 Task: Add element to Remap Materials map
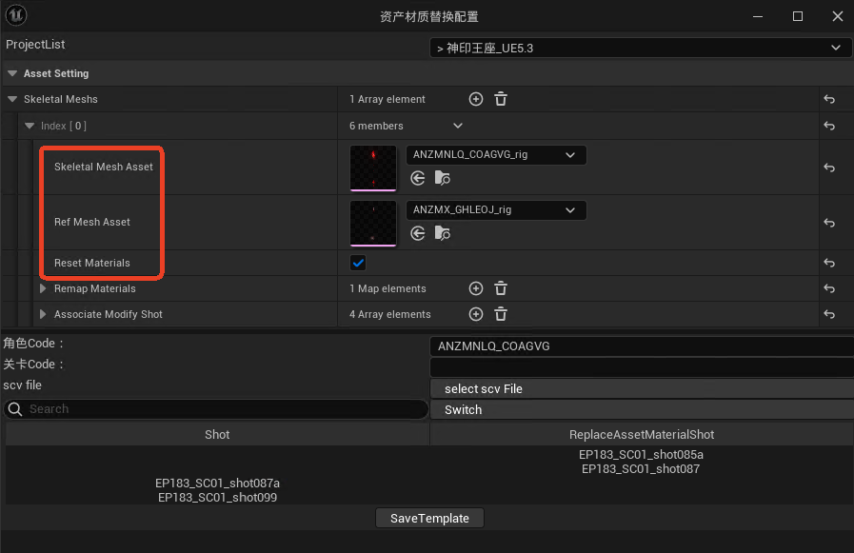coord(476,288)
